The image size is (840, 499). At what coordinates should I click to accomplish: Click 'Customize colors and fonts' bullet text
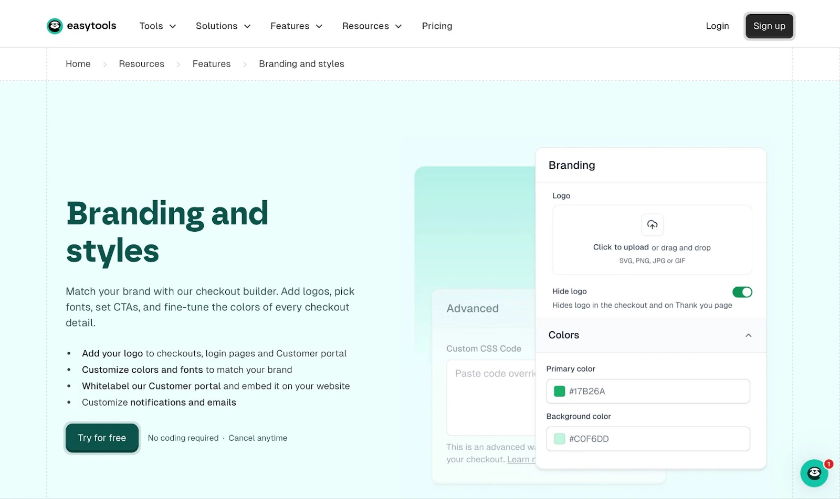pos(142,370)
